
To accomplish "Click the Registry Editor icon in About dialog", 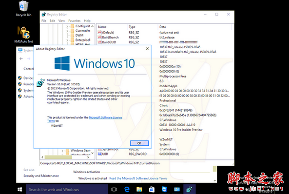I will point(41,82).
